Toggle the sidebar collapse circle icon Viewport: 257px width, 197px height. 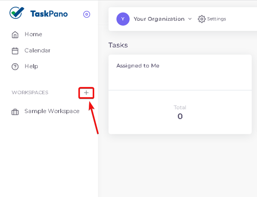(87, 14)
